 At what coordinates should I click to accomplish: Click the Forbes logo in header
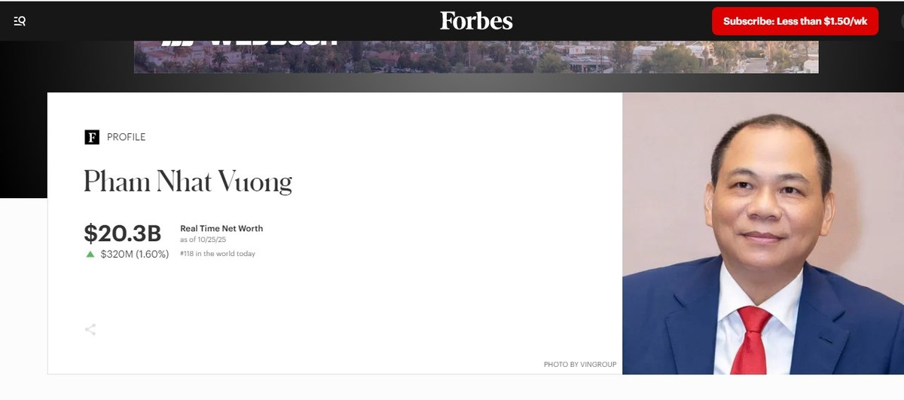[476, 20]
